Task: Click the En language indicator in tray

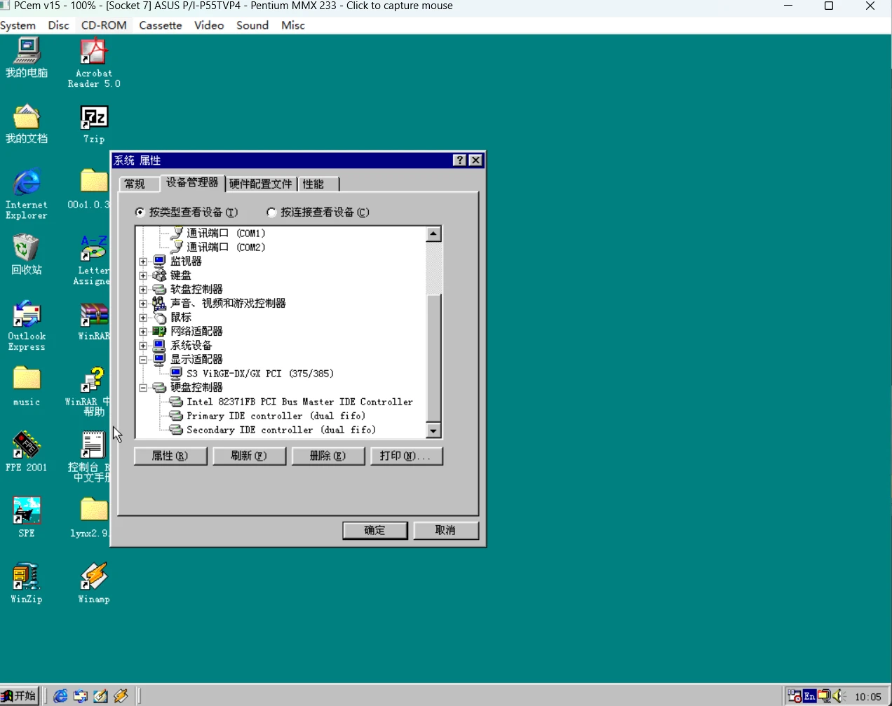Action: (810, 696)
